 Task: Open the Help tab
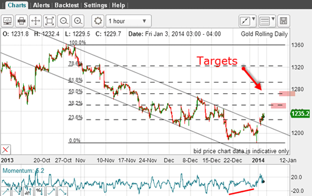pyautogui.click(x=118, y=5)
